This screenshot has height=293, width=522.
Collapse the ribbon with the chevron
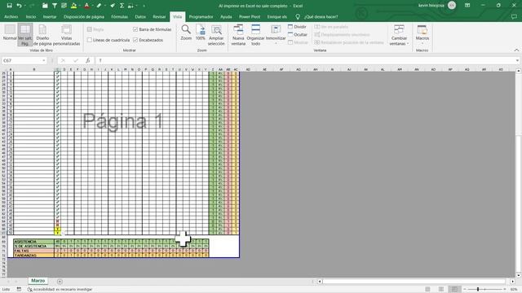coord(516,50)
